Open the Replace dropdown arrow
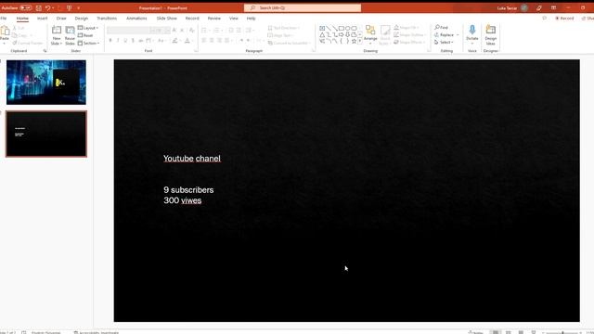 point(458,35)
